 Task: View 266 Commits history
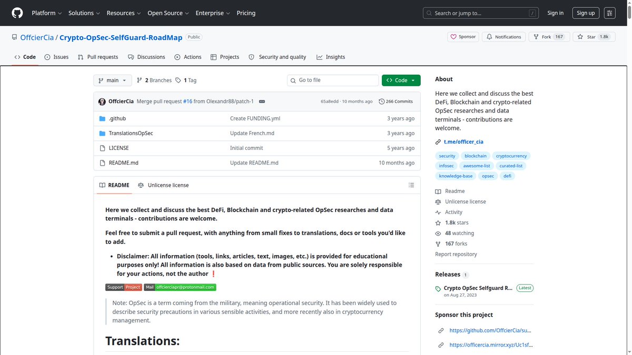396,102
